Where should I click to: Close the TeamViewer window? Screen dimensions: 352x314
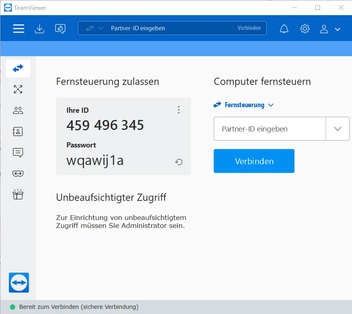point(341,8)
